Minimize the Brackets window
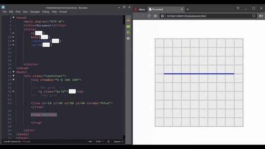Viewport: 265px width, 149px height. 119,7
